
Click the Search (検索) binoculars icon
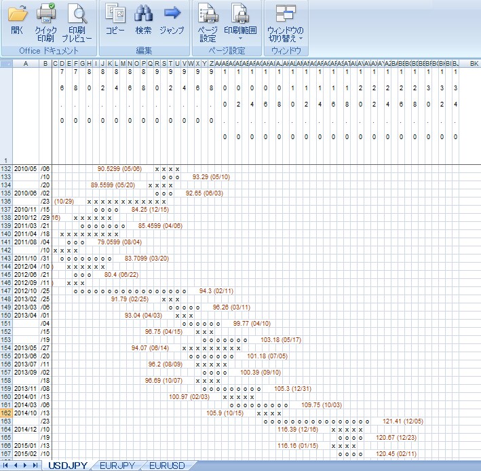coord(143,14)
